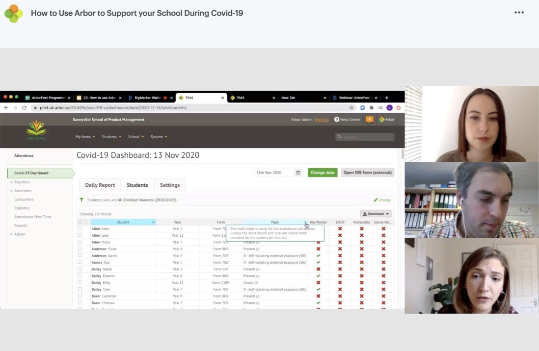Expand the Students menu in navigation bar
539x351 pixels.
click(111, 137)
